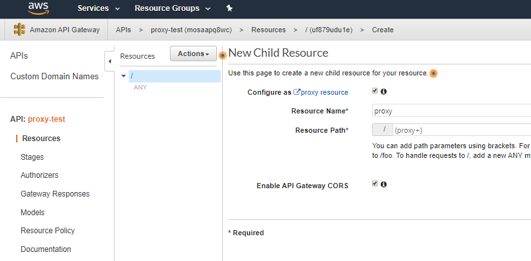Toggle Enable API Gateway CORS checkbox

(375, 184)
